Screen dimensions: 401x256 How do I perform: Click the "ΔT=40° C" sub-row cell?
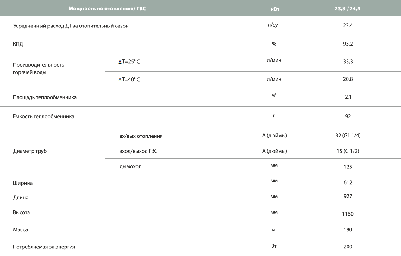(129, 80)
